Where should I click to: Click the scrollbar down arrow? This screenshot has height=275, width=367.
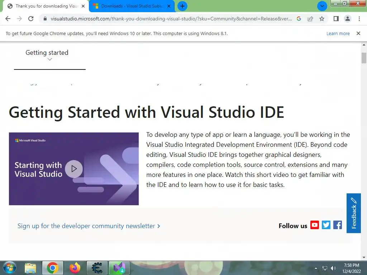coord(364,258)
